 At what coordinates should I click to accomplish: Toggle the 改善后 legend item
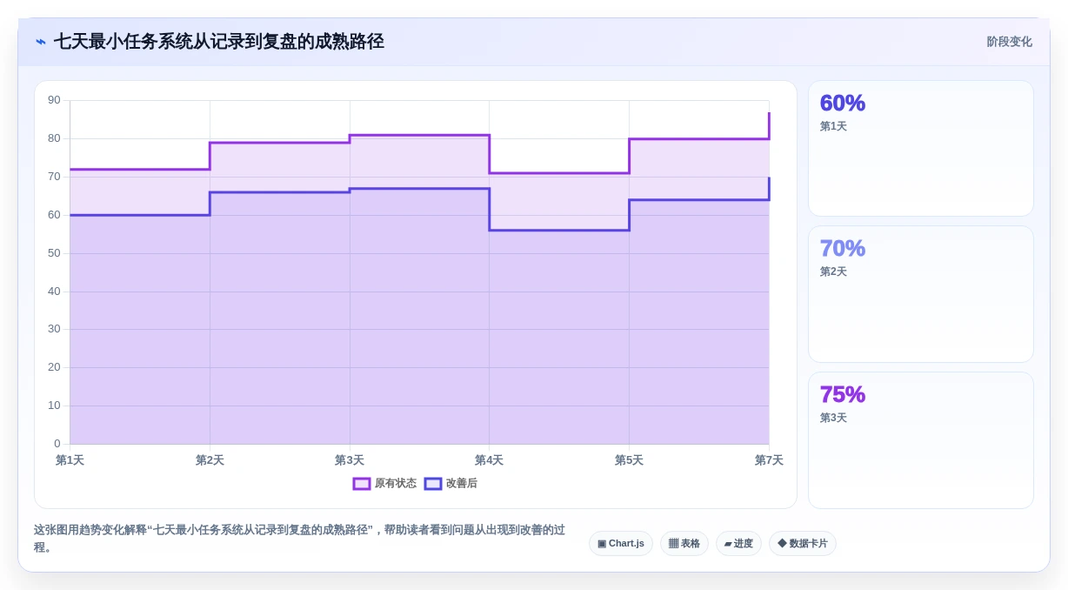click(451, 483)
